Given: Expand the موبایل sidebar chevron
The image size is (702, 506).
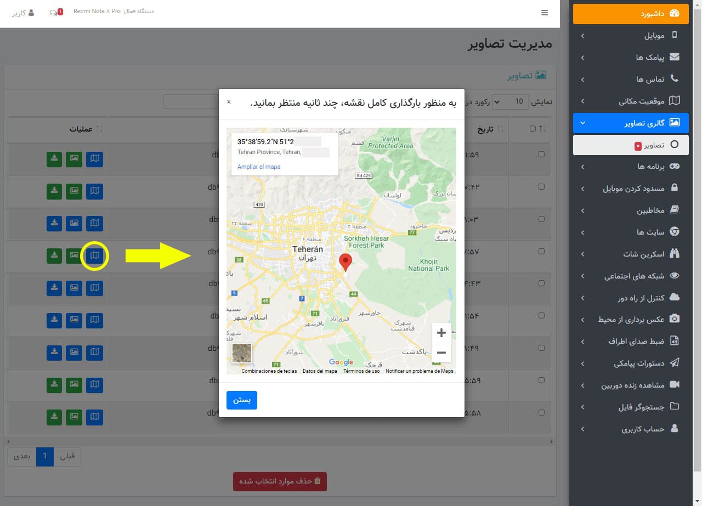Looking at the screenshot, I should (x=582, y=36).
